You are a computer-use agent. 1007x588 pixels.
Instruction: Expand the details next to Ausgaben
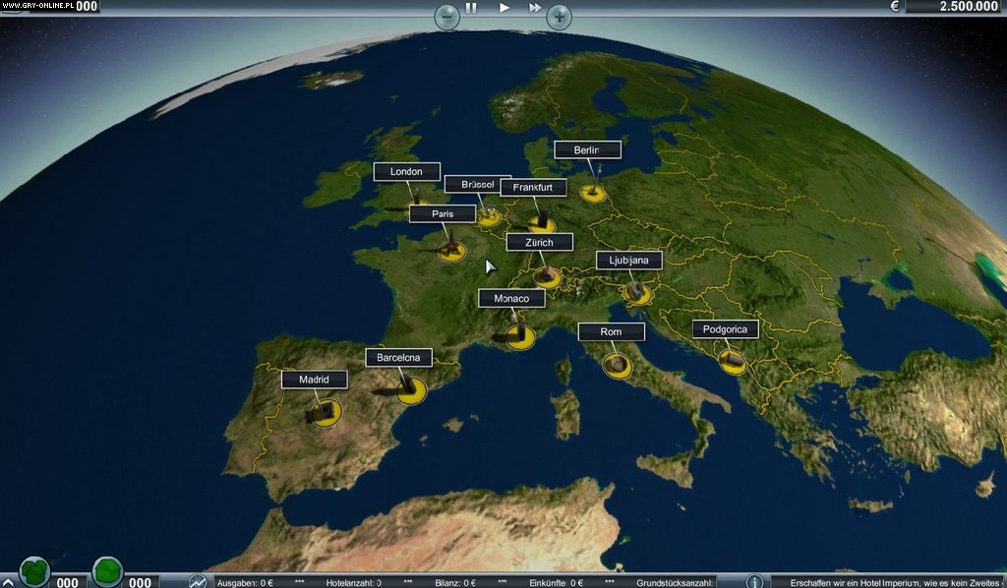(x=298, y=581)
